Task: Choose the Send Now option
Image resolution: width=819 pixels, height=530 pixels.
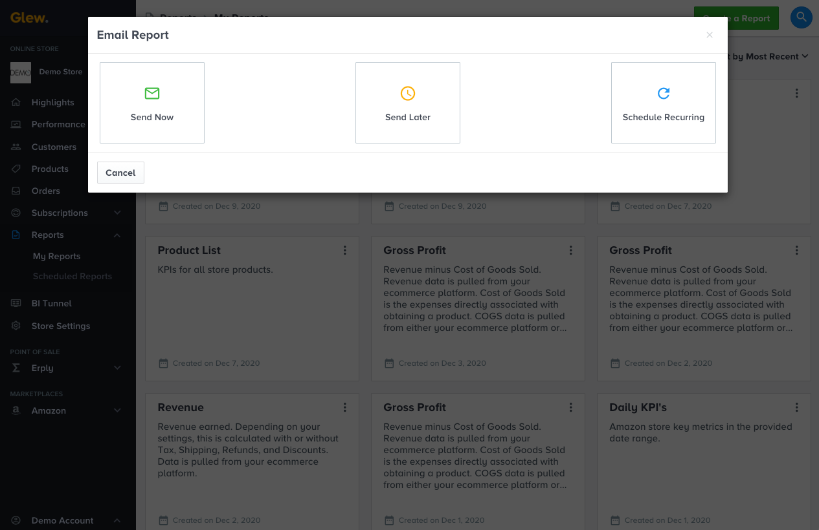Action: [x=152, y=103]
